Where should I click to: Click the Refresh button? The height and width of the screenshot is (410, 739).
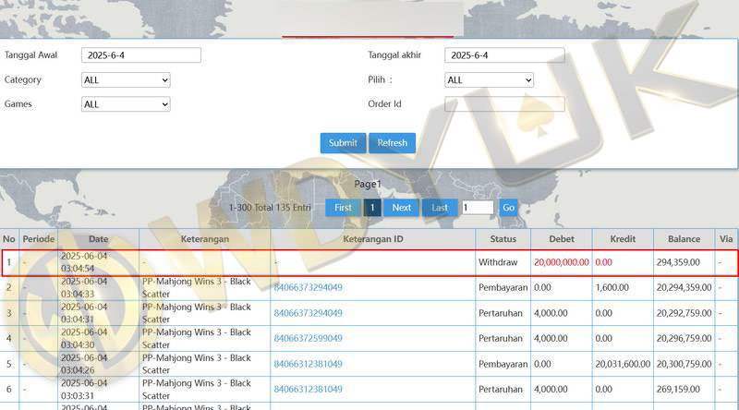(392, 143)
